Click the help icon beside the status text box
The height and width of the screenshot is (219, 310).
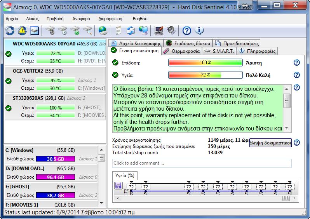296,87
